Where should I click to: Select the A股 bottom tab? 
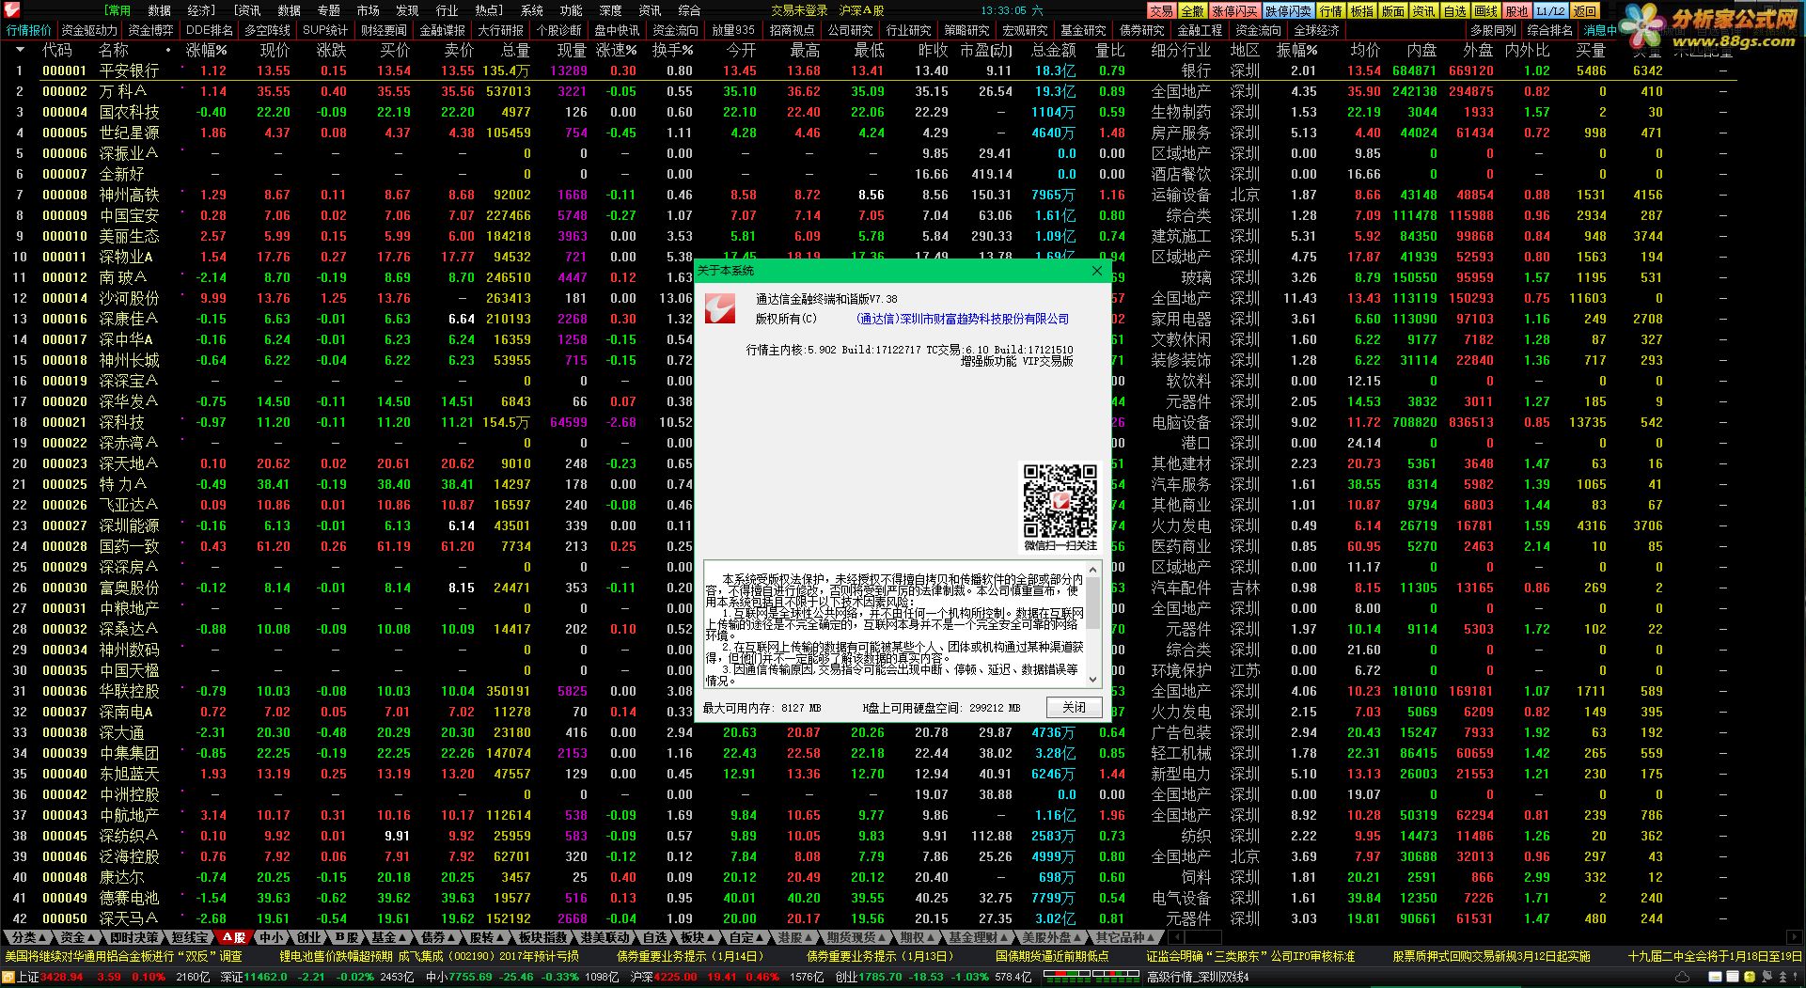(232, 937)
